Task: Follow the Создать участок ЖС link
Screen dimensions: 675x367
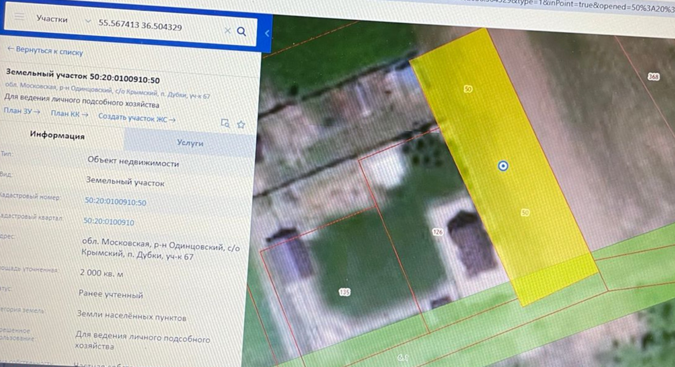Action: [137, 118]
